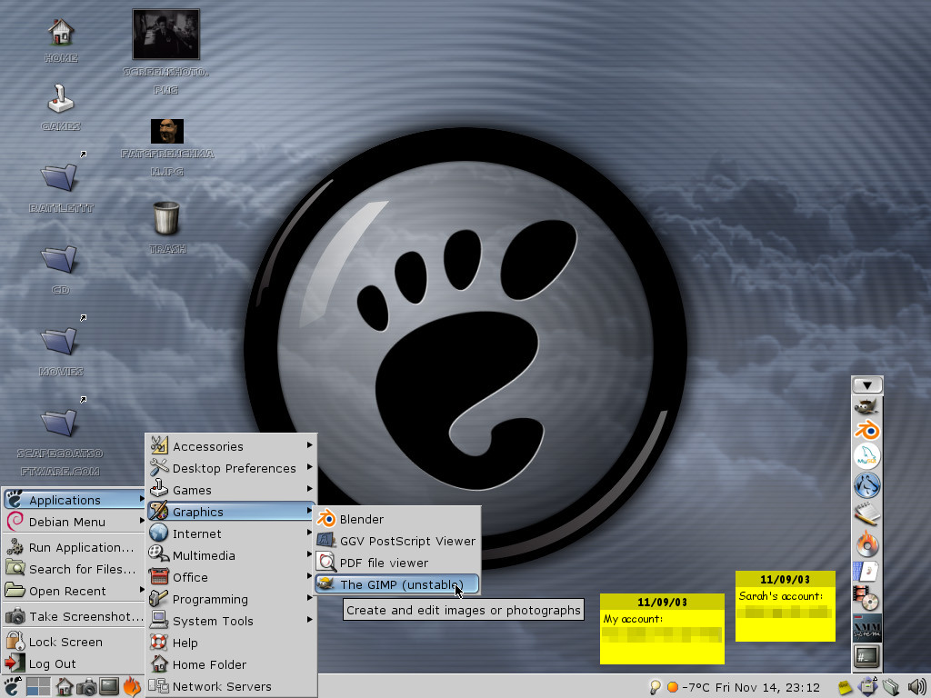Image resolution: width=931 pixels, height=698 pixels.
Task: Click the yellow sticky notes applet icon
Action: click(845, 688)
